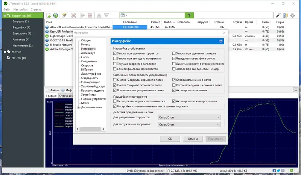Viewport: 301px width, 175px height.
Task: Click OK in settings dialog
Action: point(170,139)
